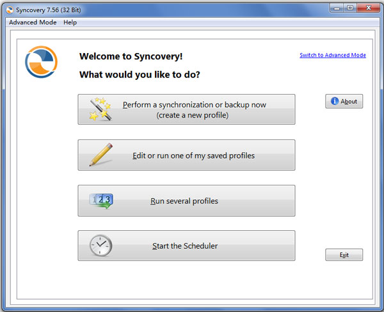
Task: Close the Syncovery window
Action: [369, 8]
